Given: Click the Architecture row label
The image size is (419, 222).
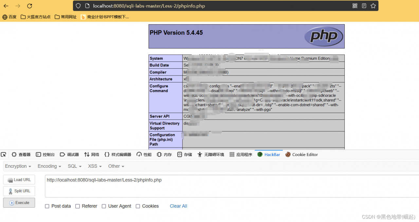Looking at the screenshot, I should [161, 79].
